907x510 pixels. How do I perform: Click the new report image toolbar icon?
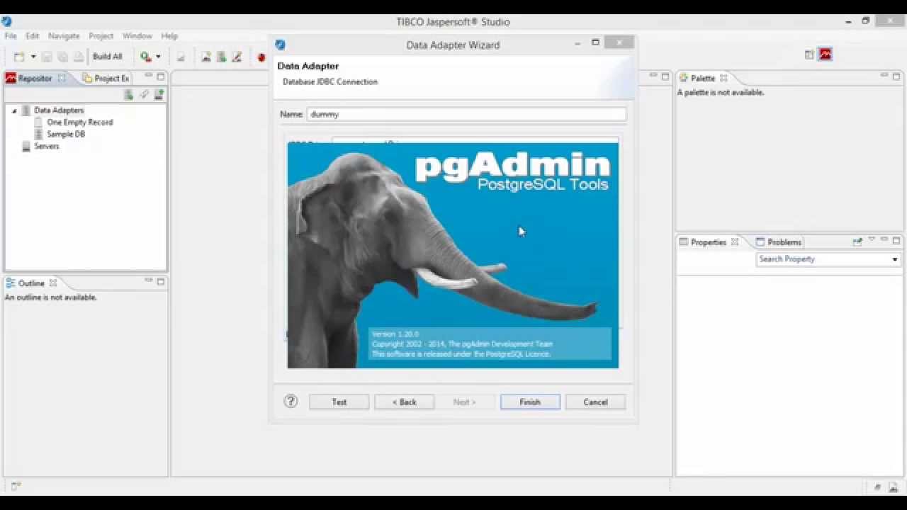point(206,57)
